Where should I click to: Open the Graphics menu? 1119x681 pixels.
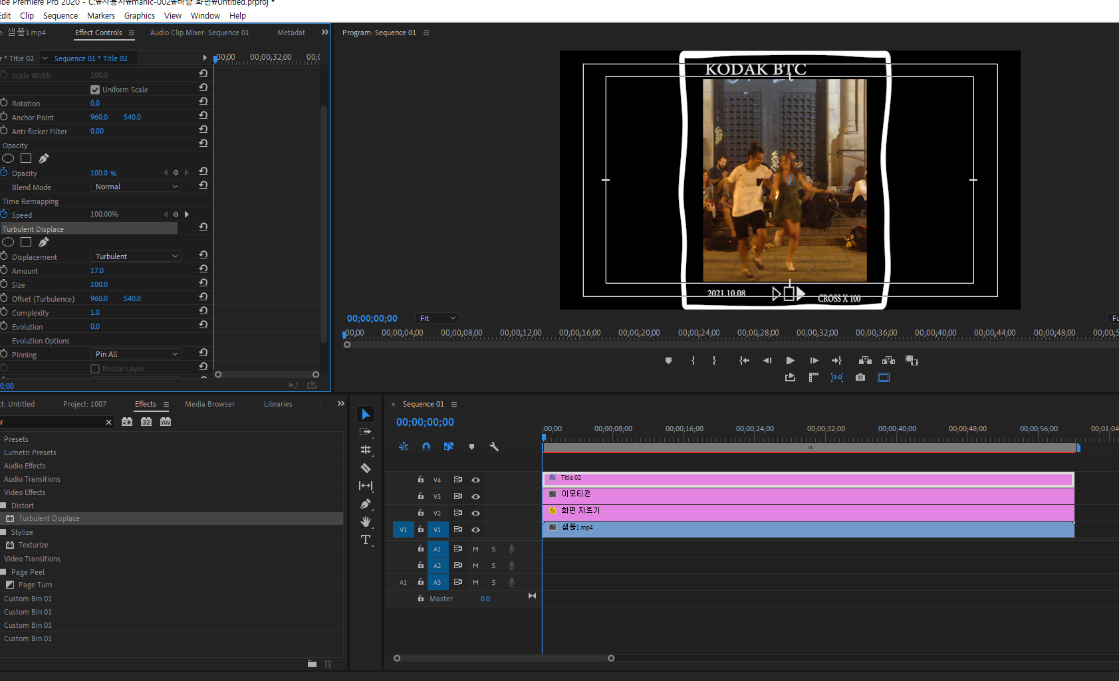[139, 15]
